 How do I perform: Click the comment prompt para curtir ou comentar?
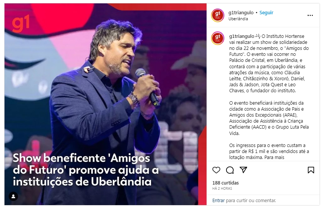pyautogui.click(x=251, y=201)
